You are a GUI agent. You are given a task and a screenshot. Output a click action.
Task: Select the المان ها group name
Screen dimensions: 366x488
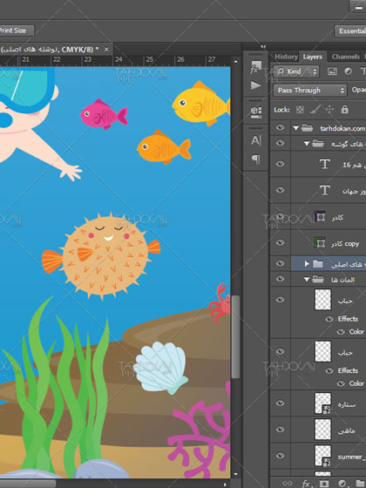coord(343,280)
